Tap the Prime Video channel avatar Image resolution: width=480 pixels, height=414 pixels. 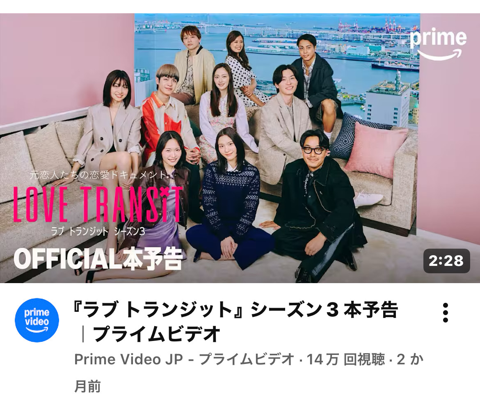[37, 320]
